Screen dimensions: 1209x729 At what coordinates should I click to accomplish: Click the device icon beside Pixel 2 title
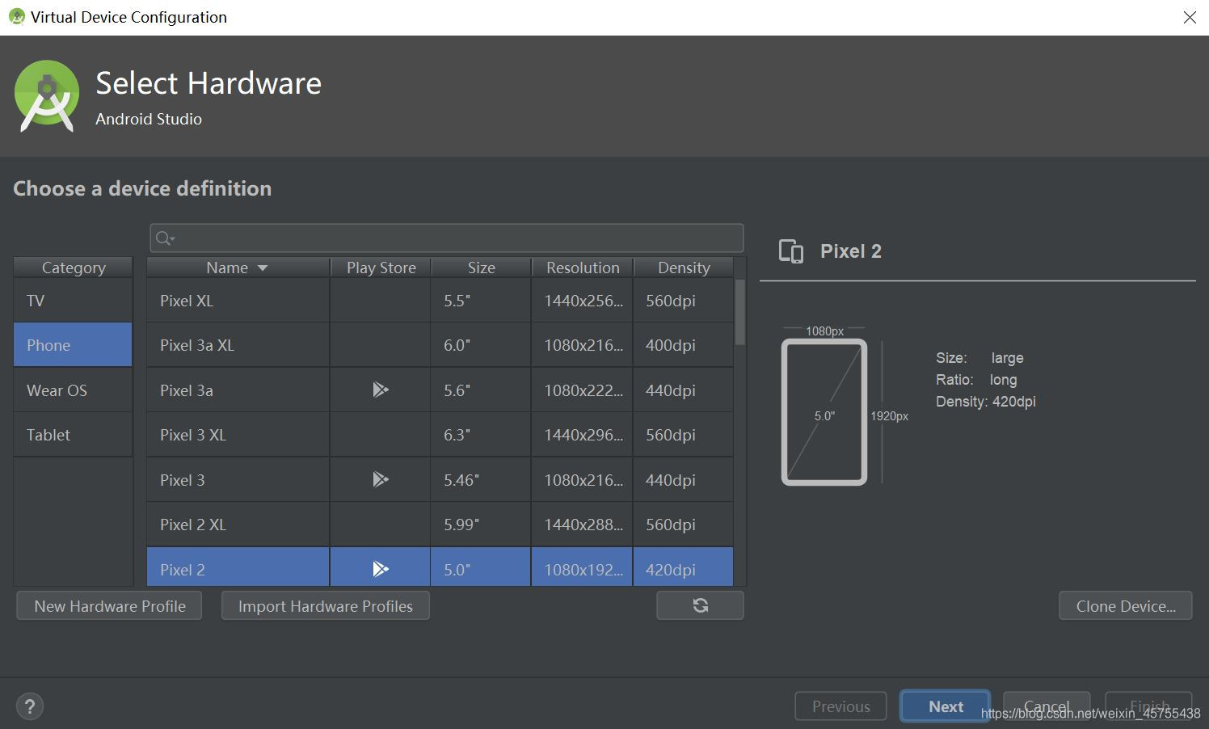(791, 251)
